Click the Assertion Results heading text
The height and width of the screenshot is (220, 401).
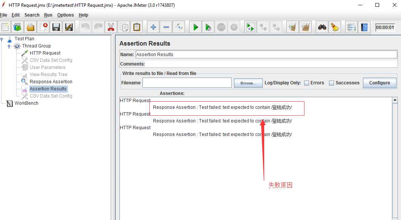click(x=145, y=43)
